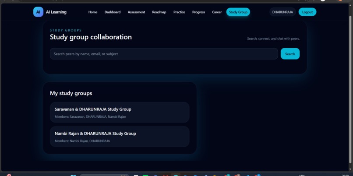Click the AI logo icon
Image resolution: width=353 pixels, height=176 pixels.
pyautogui.click(x=38, y=12)
